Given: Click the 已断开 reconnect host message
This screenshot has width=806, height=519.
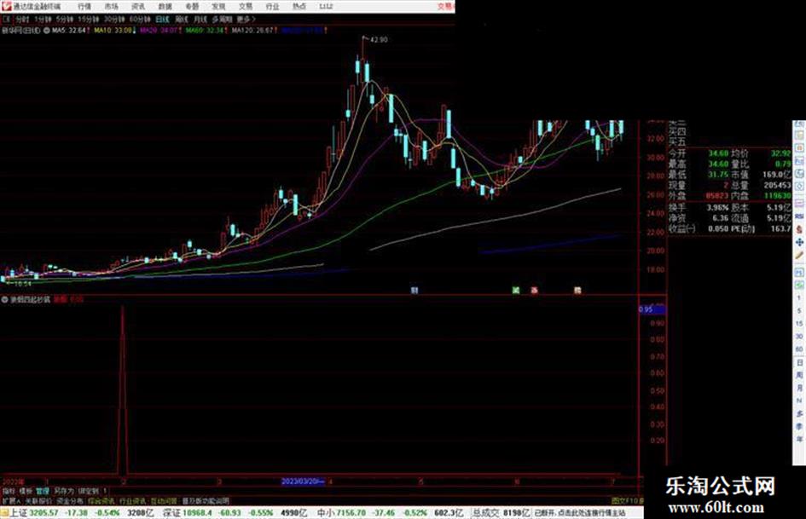Looking at the screenshot, I should 581,513.
